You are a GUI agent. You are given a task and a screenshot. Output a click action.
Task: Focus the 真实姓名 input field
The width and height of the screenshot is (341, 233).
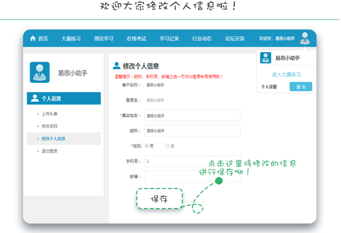[x=192, y=115]
